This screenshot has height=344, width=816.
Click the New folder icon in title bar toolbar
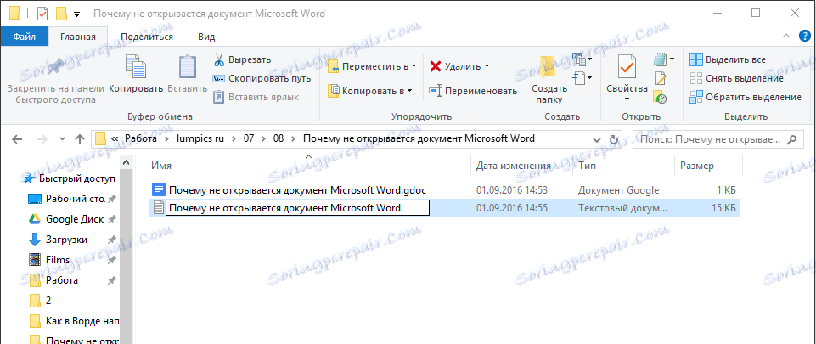click(61, 14)
